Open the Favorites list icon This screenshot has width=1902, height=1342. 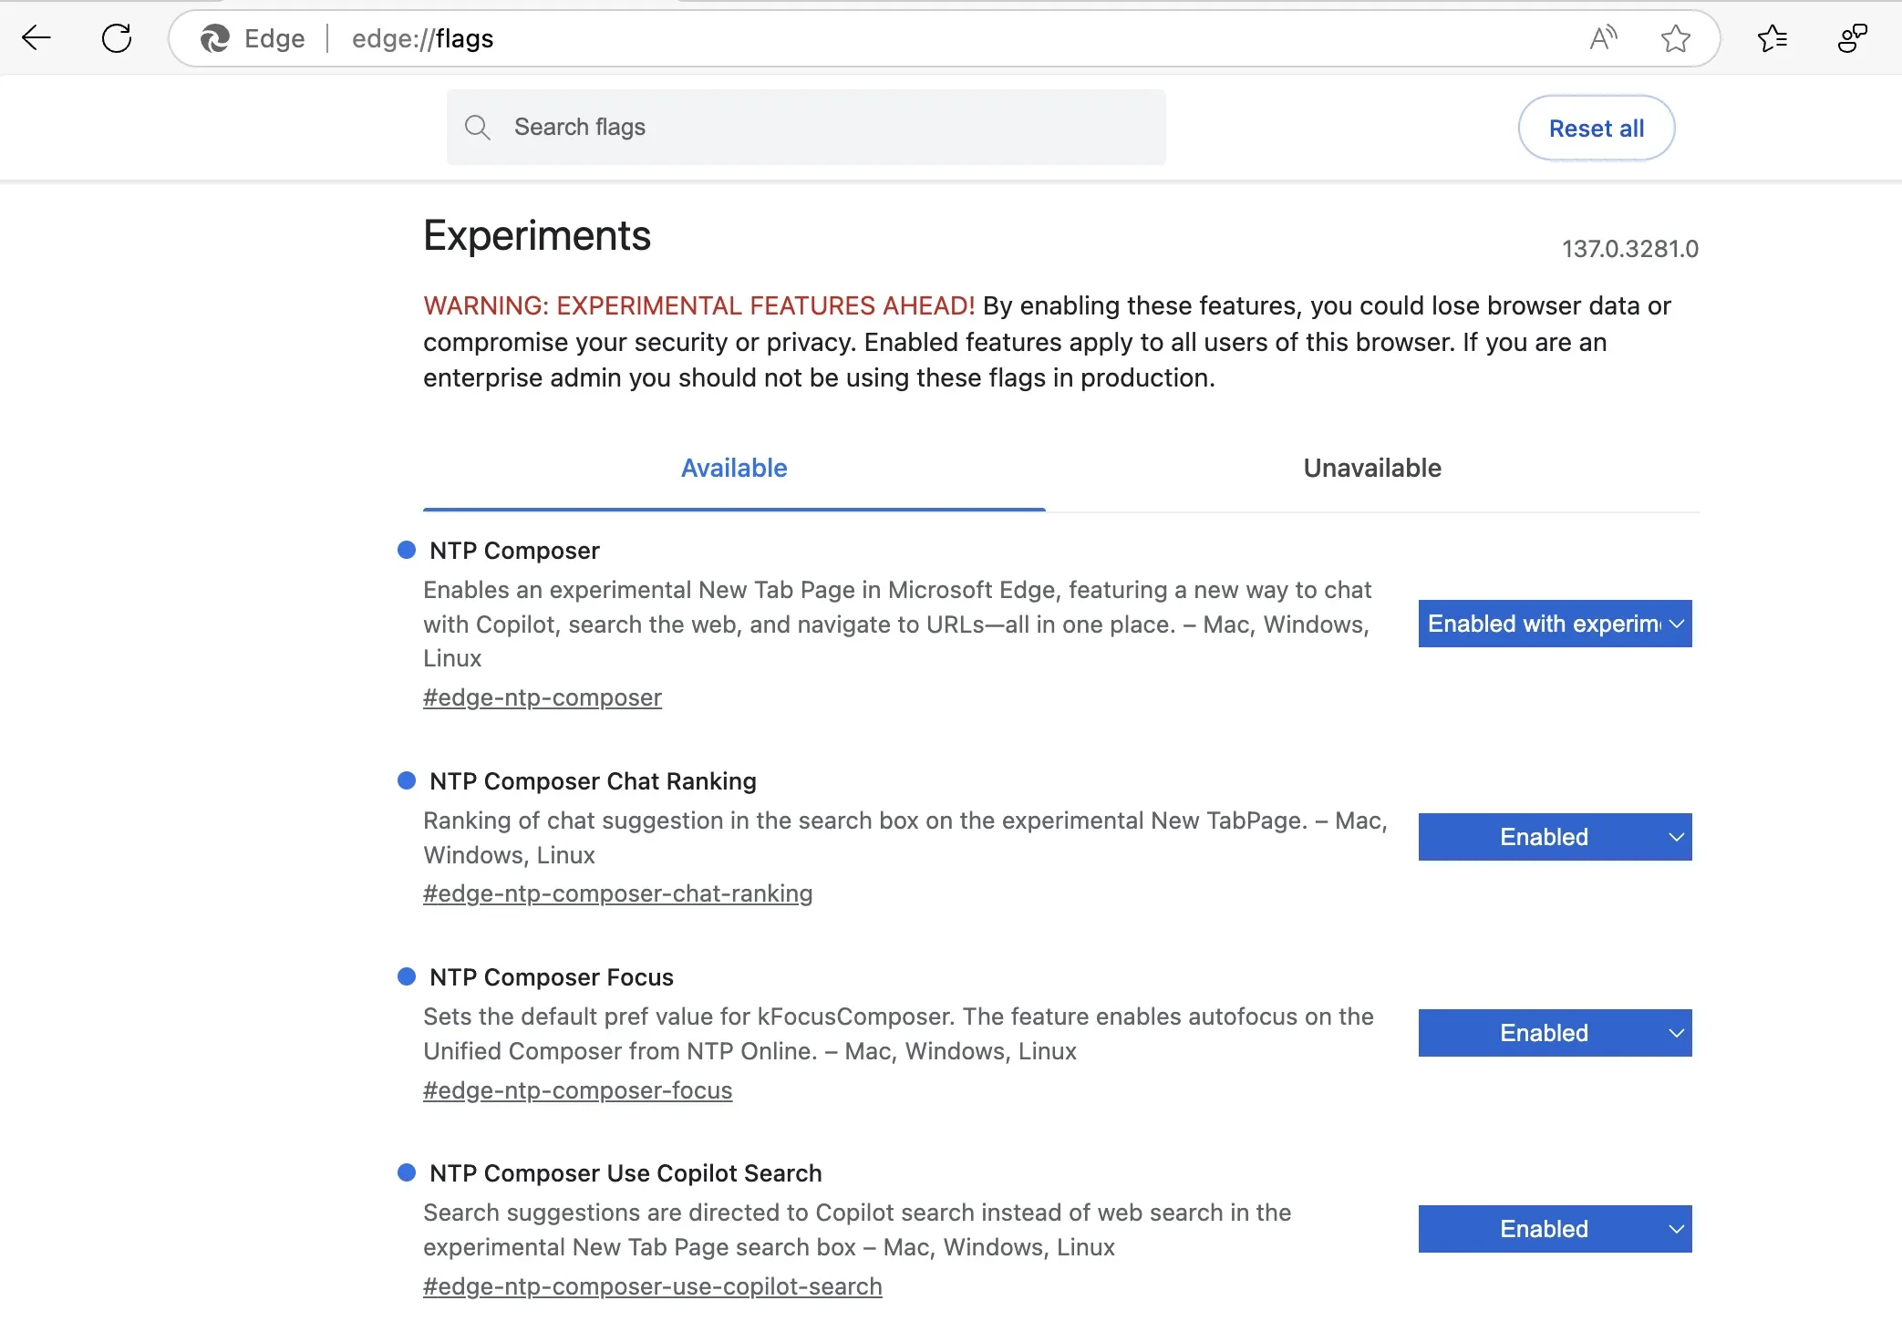[1772, 38]
